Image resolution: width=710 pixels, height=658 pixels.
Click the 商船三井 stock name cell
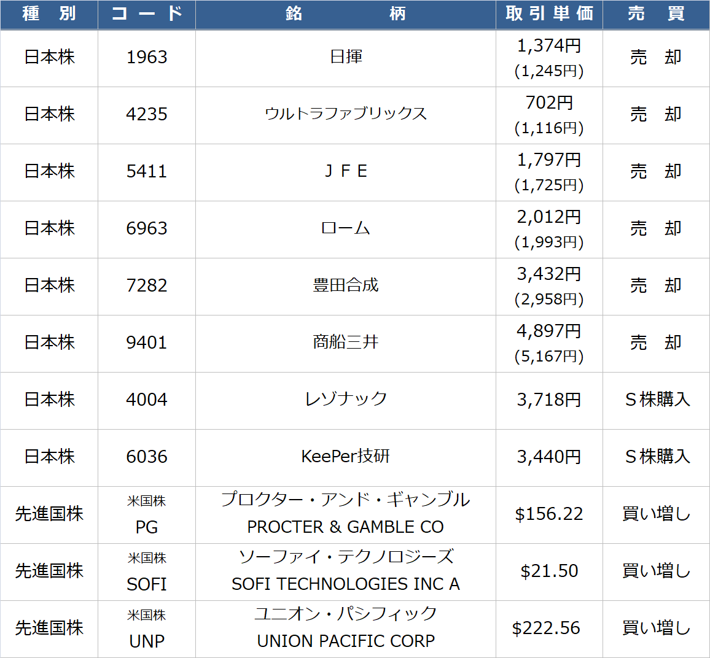click(x=346, y=343)
